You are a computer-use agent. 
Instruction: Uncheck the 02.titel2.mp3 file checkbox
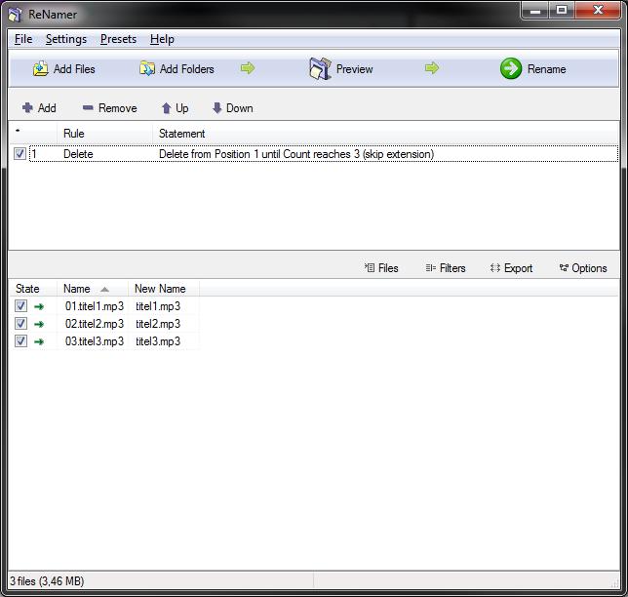[20, 323]
